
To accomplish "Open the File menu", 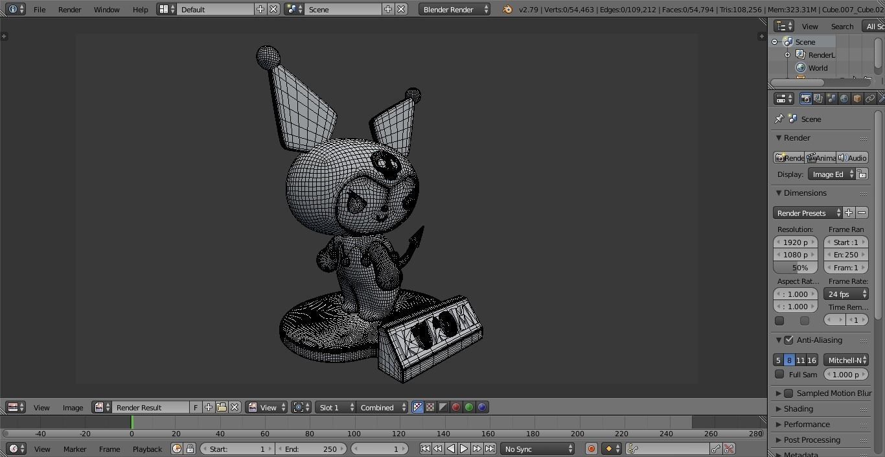I will [40, 9].
